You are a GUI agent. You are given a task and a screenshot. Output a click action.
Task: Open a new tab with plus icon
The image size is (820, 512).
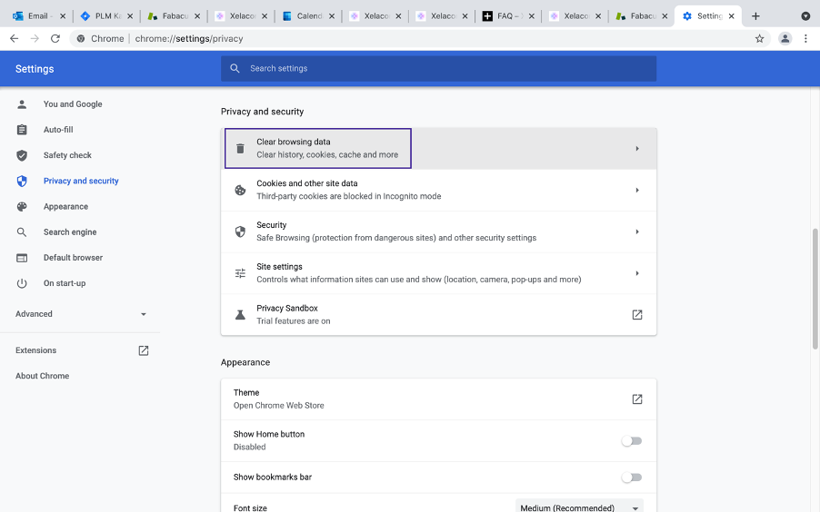pos(755,16)
